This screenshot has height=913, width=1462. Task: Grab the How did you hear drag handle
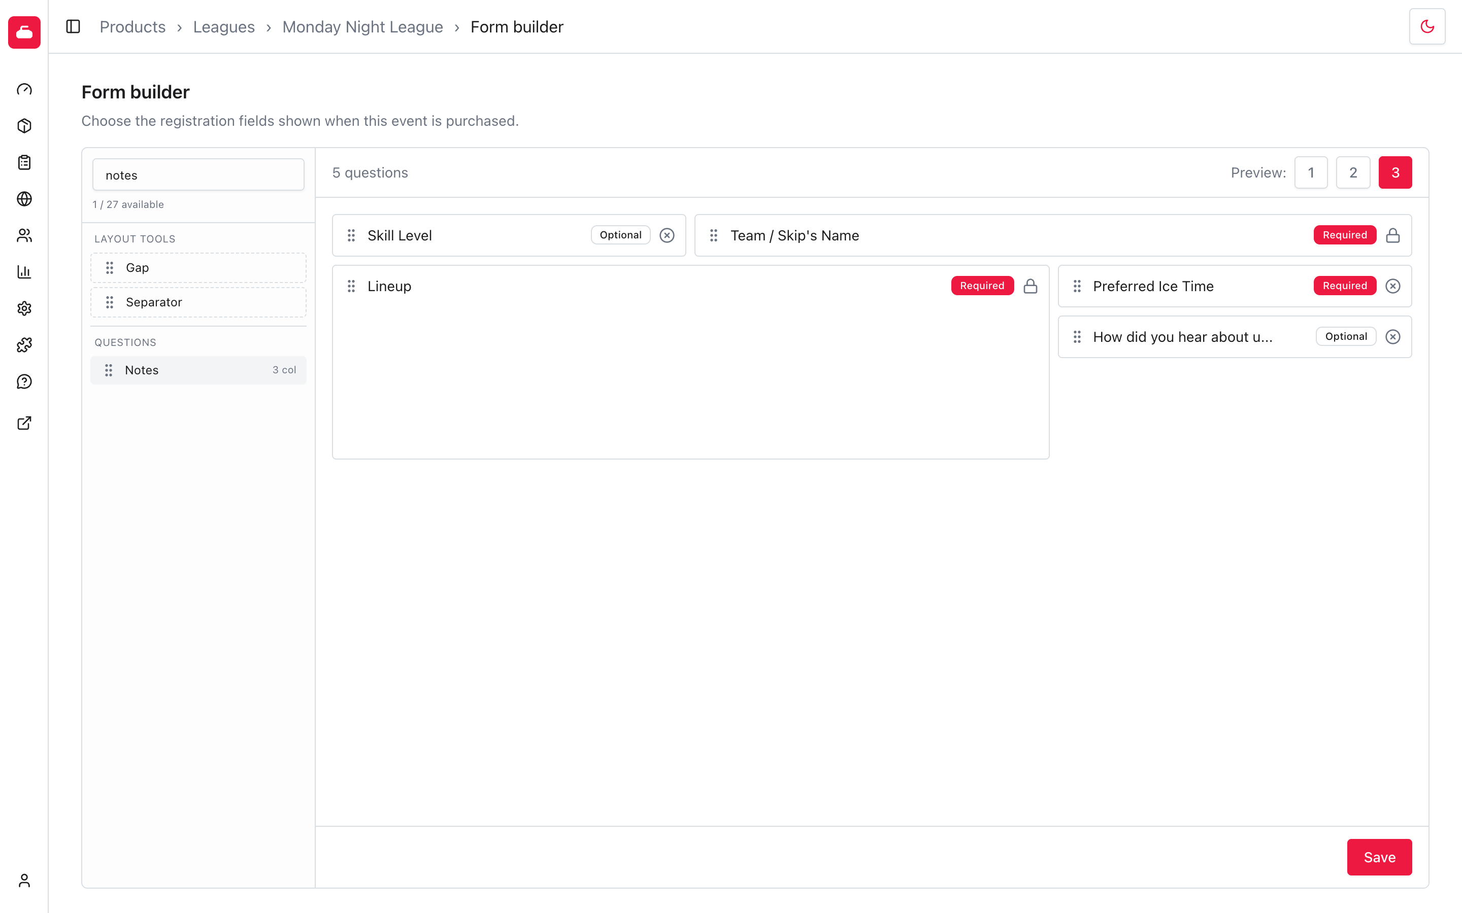tap(1077, 337)
